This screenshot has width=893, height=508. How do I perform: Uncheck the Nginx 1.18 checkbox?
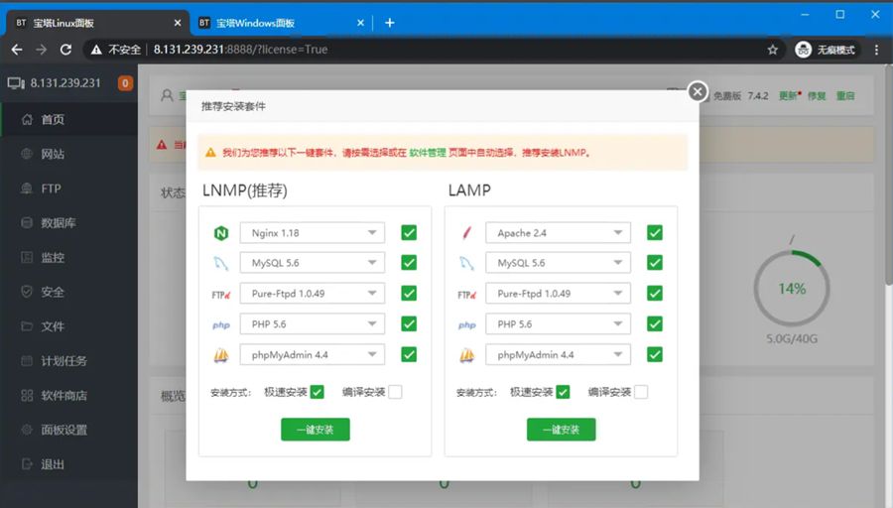409,233
